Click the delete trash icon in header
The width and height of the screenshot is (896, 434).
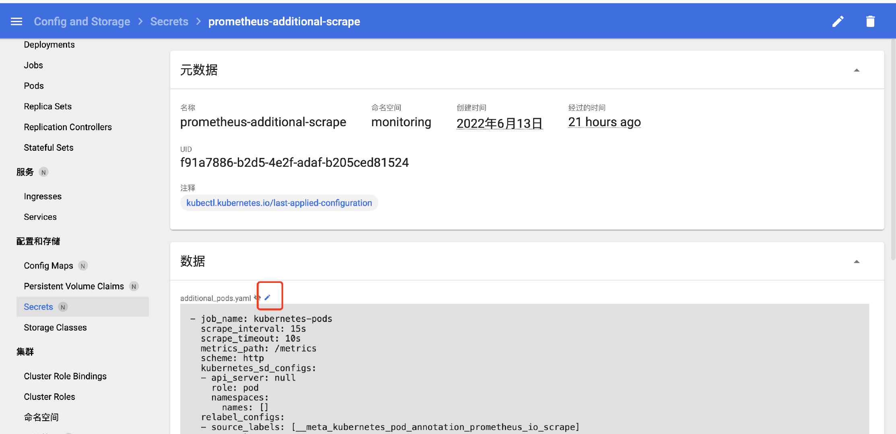(x=870, y=21)
